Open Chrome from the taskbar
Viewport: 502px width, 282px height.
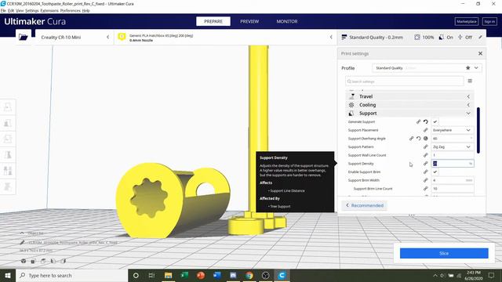click(x=249, y=275)
